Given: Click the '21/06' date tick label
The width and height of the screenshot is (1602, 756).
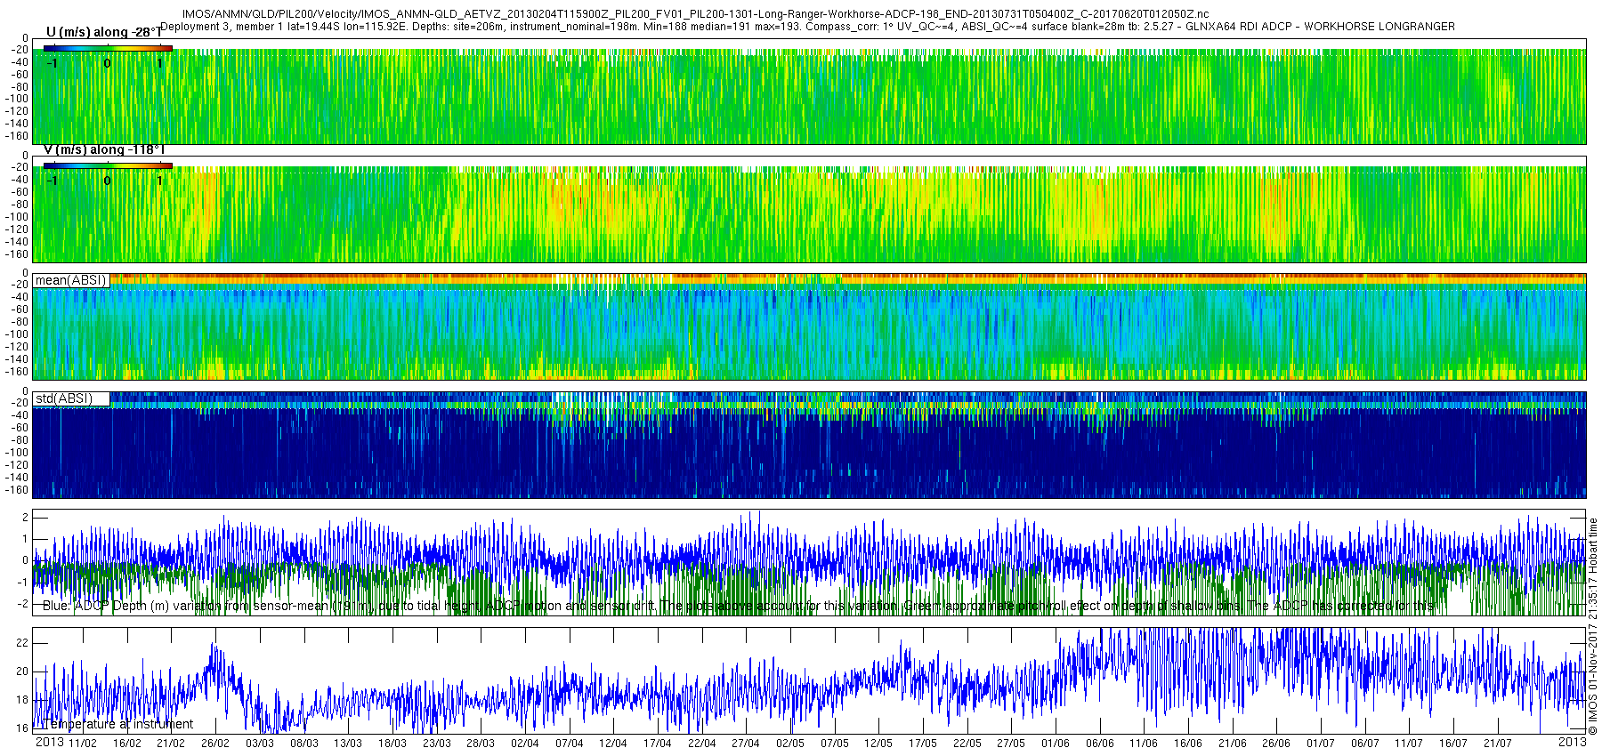Looking at the screenshot, I should click(x=1232, y=744).
